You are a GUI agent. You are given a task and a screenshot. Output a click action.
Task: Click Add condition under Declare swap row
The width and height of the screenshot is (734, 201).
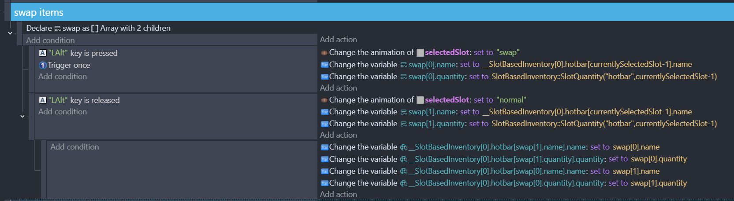(50, 40)
